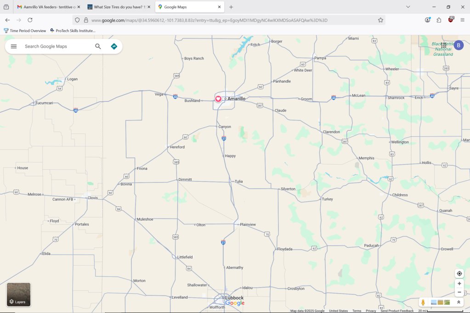Click the Muleshoe town label
This screenshot has width=470, height=313.
point(145,219)
